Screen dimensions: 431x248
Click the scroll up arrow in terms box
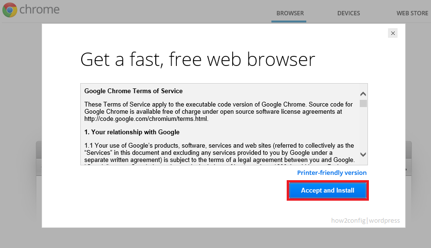(x=363, y=94)
